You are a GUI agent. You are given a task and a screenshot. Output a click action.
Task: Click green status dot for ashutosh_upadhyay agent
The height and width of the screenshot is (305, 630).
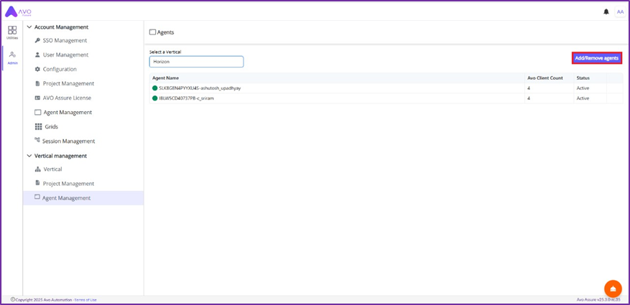154,88
